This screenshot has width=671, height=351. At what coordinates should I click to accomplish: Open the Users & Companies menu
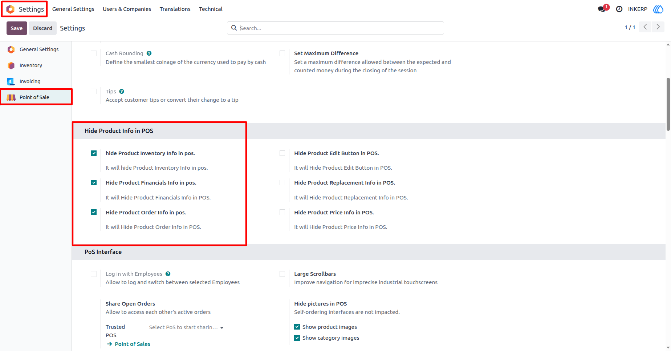click(x=127, y=9)
